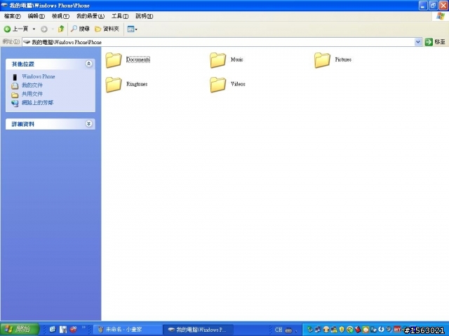The height and width of the screenshot is (336, 449).
Task: Open the 編輯 (Edit) menu
Action: [36, 16]
